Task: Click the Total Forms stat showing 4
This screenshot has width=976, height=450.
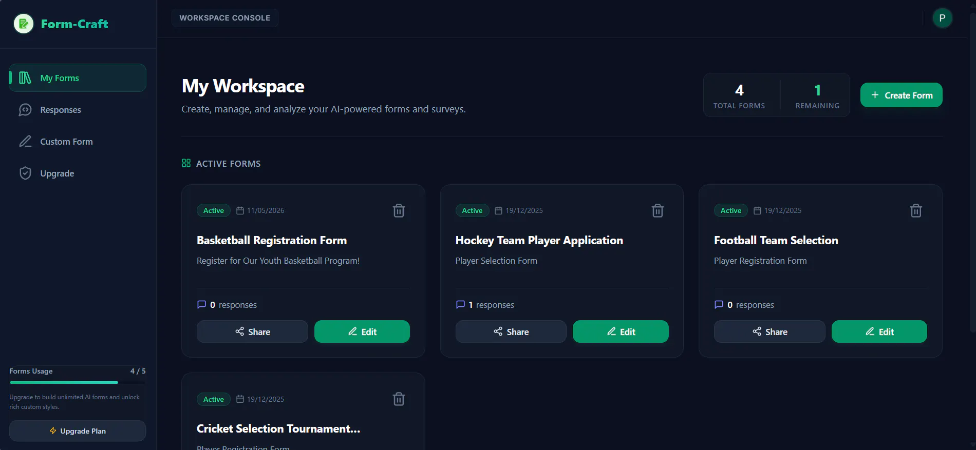Action: pos(739,95)
